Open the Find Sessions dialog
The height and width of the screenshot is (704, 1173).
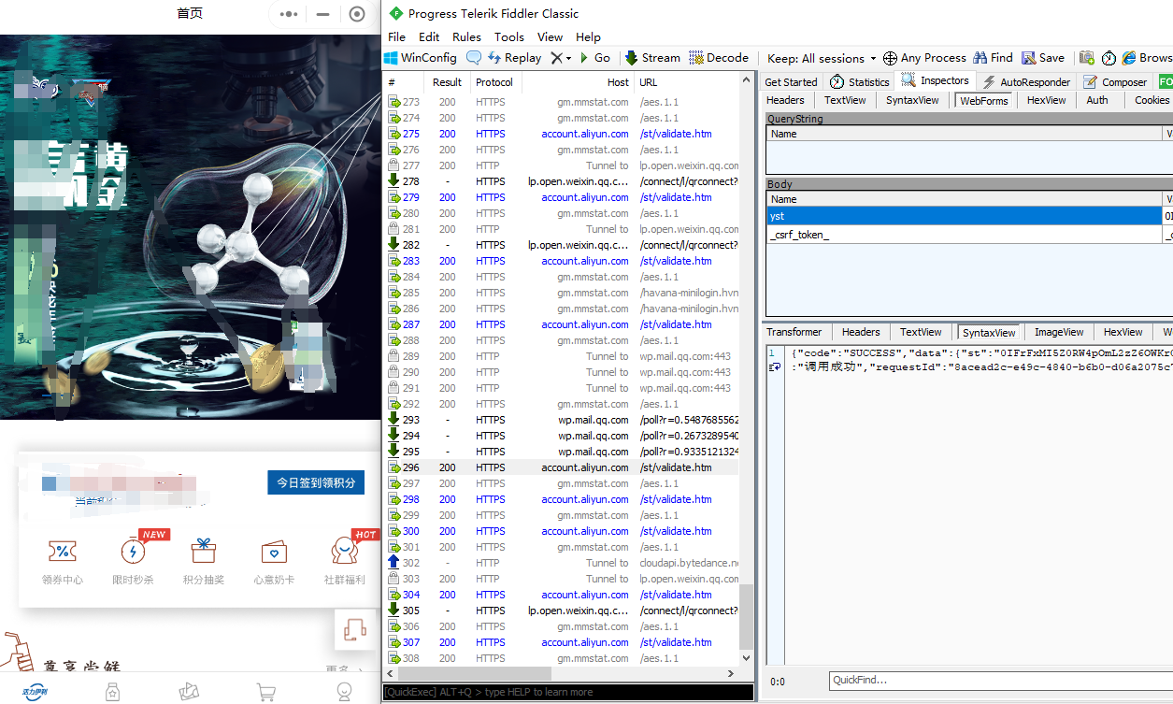[x=993, y=57]
